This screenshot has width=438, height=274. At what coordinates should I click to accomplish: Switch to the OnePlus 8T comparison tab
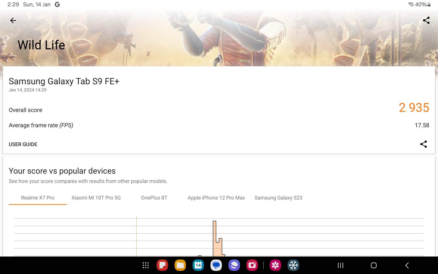pos(154,198)
